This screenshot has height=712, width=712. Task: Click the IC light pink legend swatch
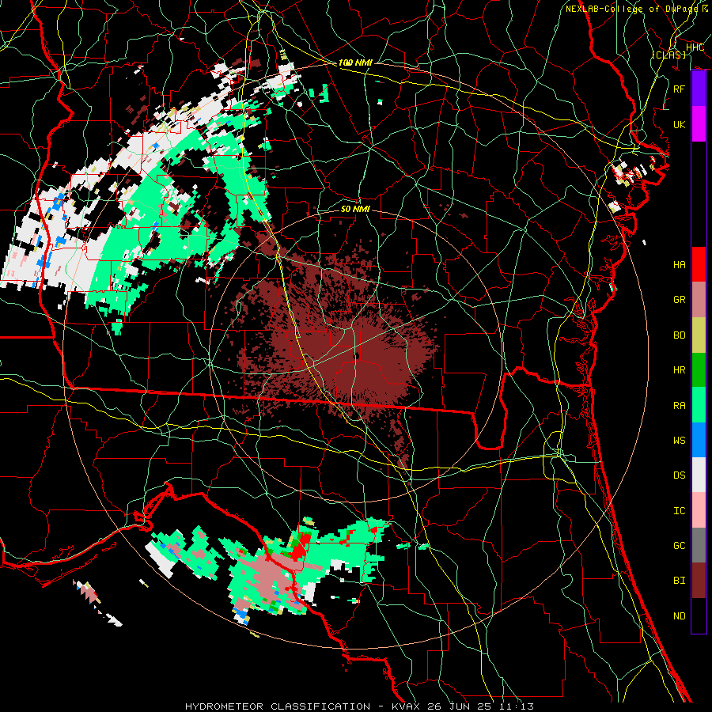699,510
